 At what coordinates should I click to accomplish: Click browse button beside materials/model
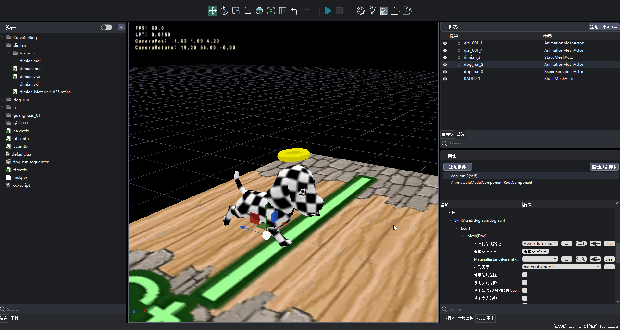[x=609, y=267]
